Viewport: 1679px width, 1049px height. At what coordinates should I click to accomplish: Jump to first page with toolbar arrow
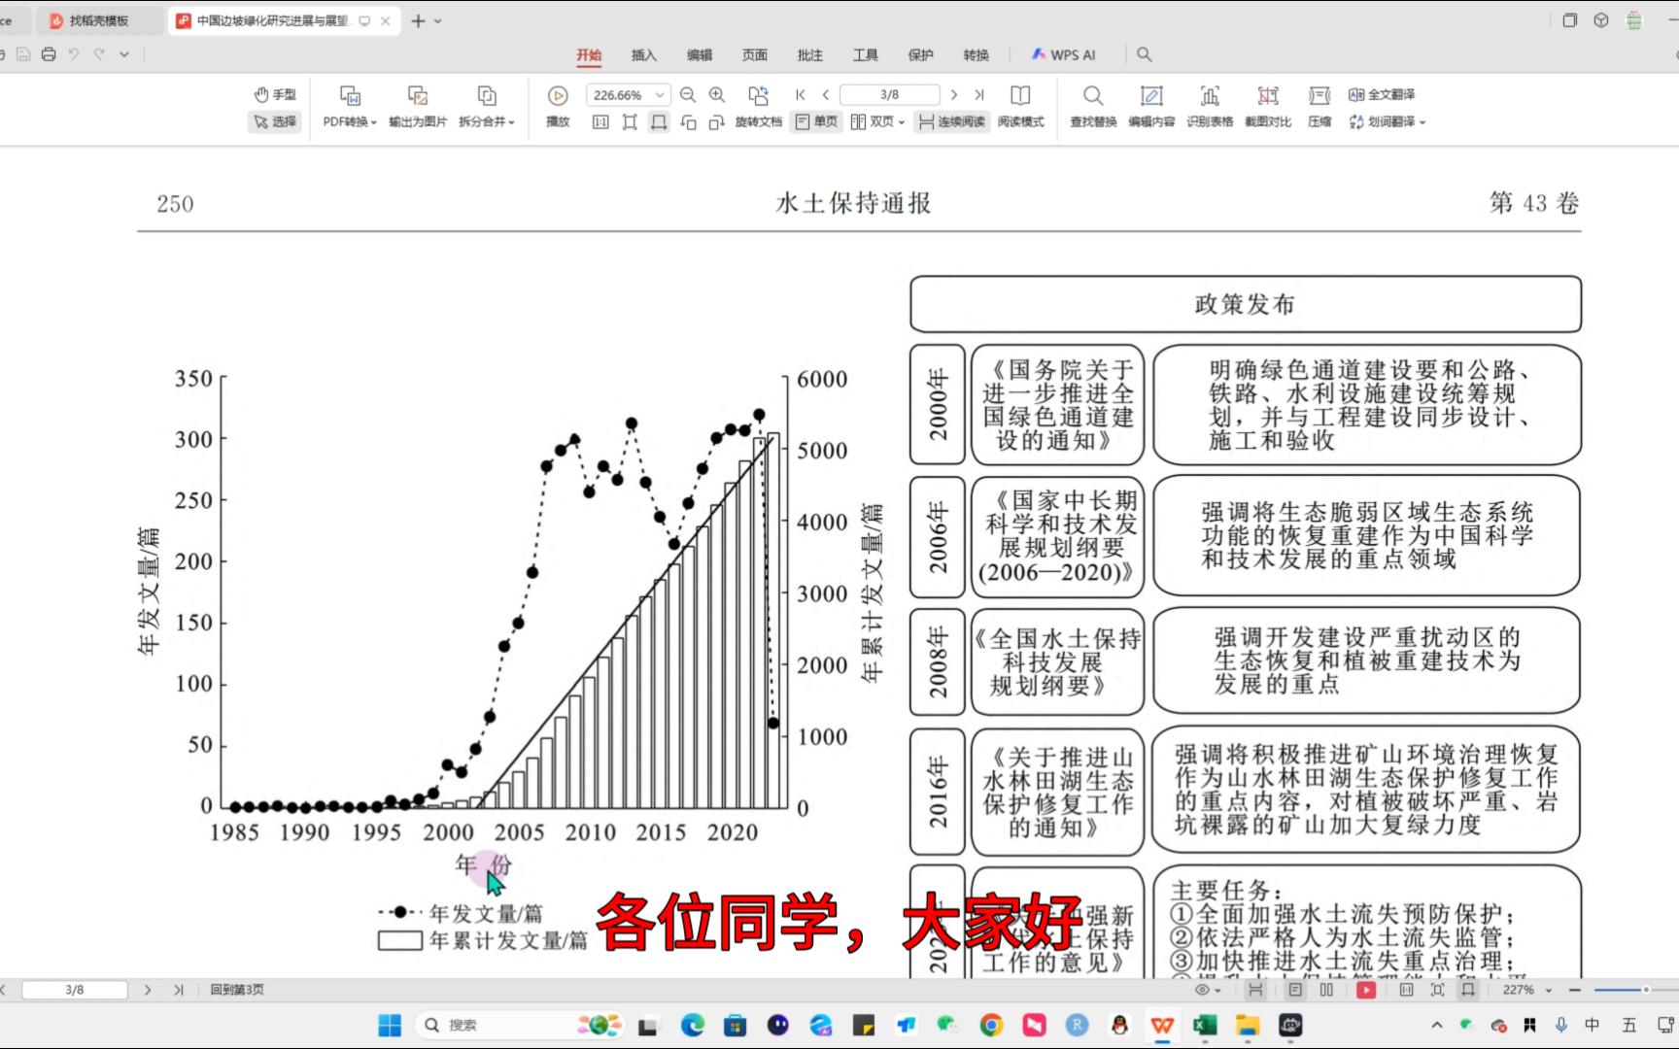[x=801, y=94]
